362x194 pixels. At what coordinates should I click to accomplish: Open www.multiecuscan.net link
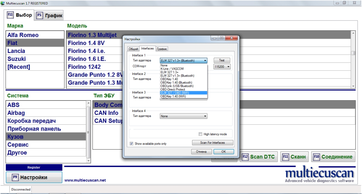85,180
